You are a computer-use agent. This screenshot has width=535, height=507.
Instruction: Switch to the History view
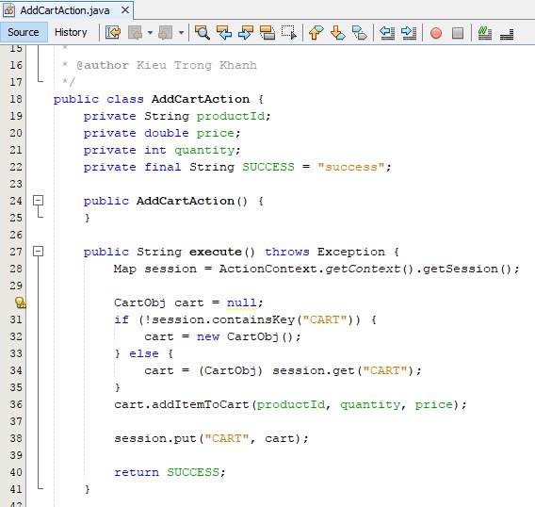[71, 32]
